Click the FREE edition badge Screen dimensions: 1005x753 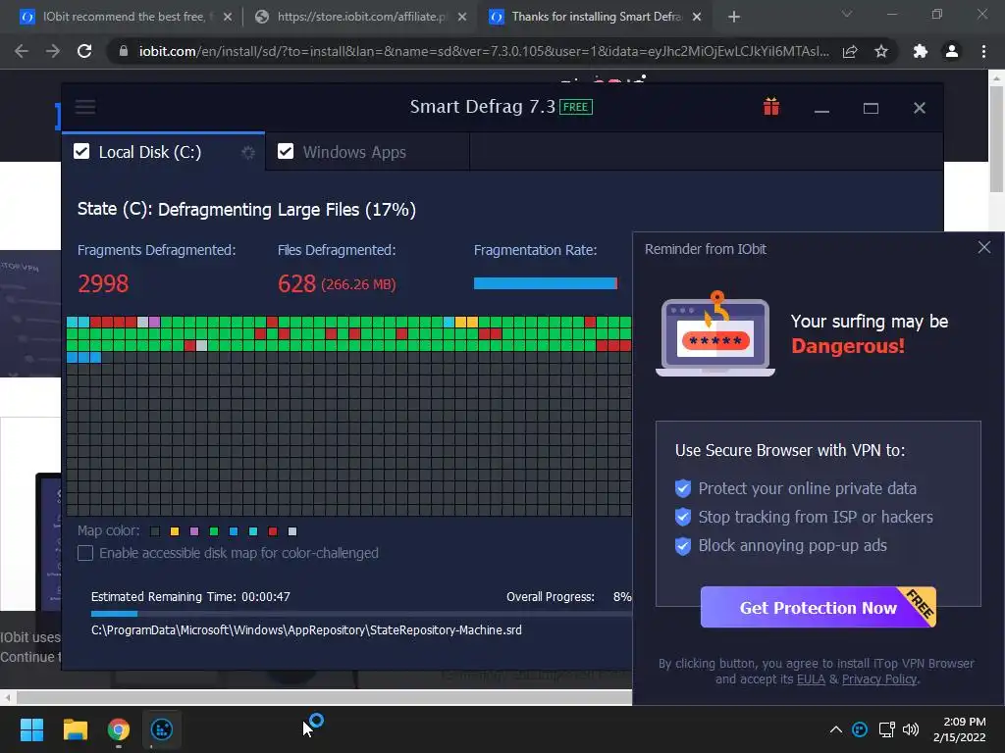575,107
